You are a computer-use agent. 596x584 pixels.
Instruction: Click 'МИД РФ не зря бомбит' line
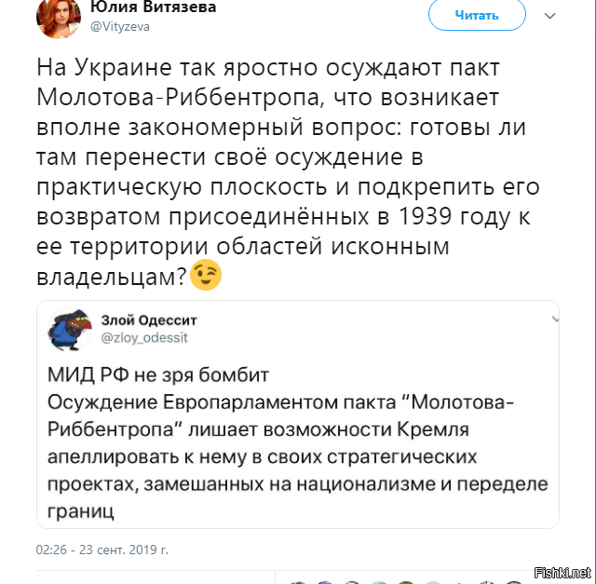pos(158,374)
